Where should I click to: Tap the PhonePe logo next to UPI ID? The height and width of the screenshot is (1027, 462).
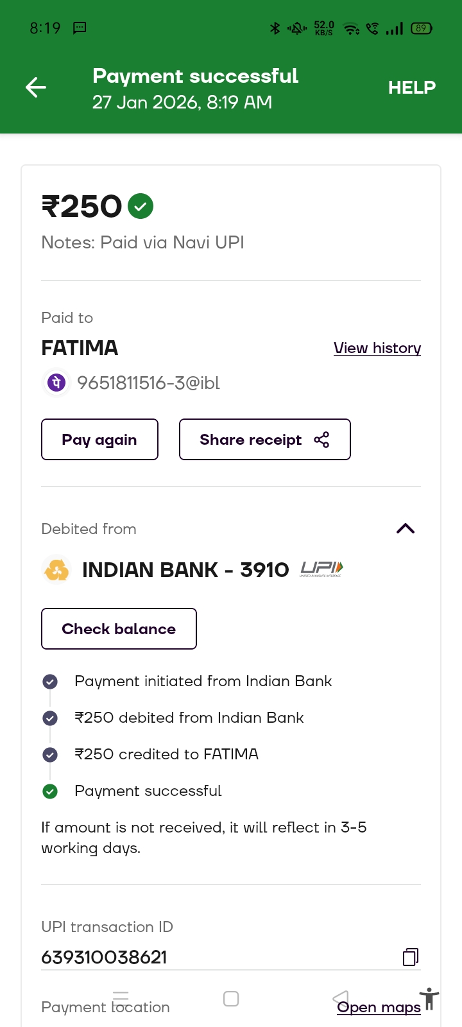coord(56,383)
